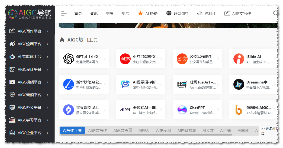283x148 pixels.
Task: Switch to the AI论文查重 tab
Action: (123, 130)
